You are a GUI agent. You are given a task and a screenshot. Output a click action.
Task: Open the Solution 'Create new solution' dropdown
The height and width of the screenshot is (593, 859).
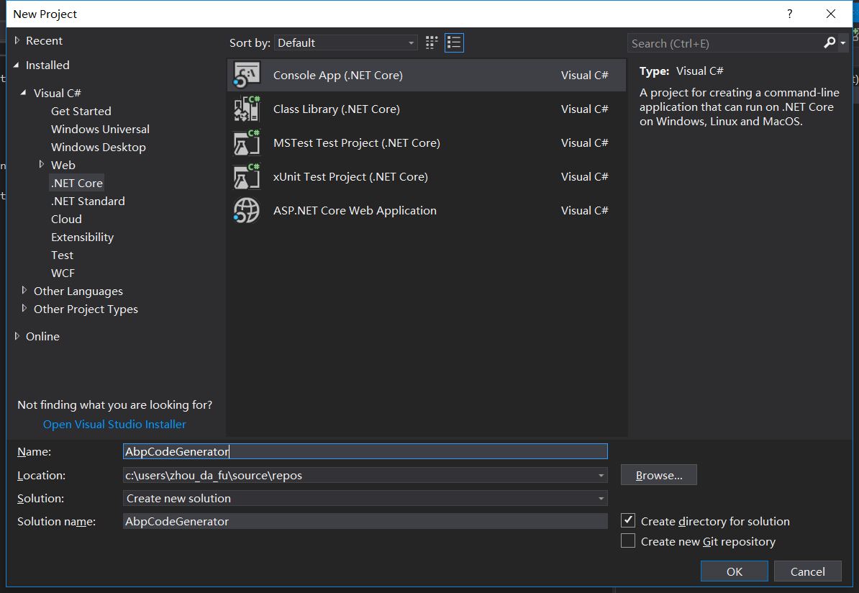(601, 498)
